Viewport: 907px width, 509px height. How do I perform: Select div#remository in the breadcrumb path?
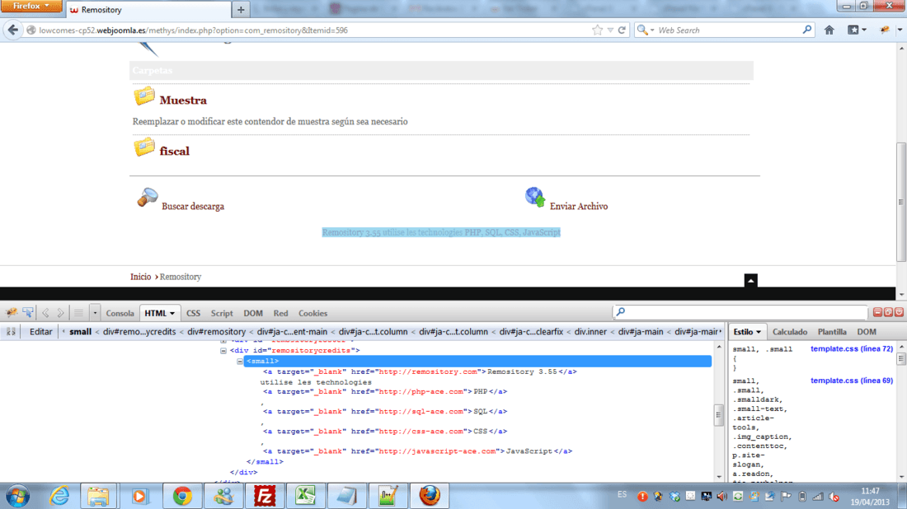pyautogui.click(x=216, y=332)
